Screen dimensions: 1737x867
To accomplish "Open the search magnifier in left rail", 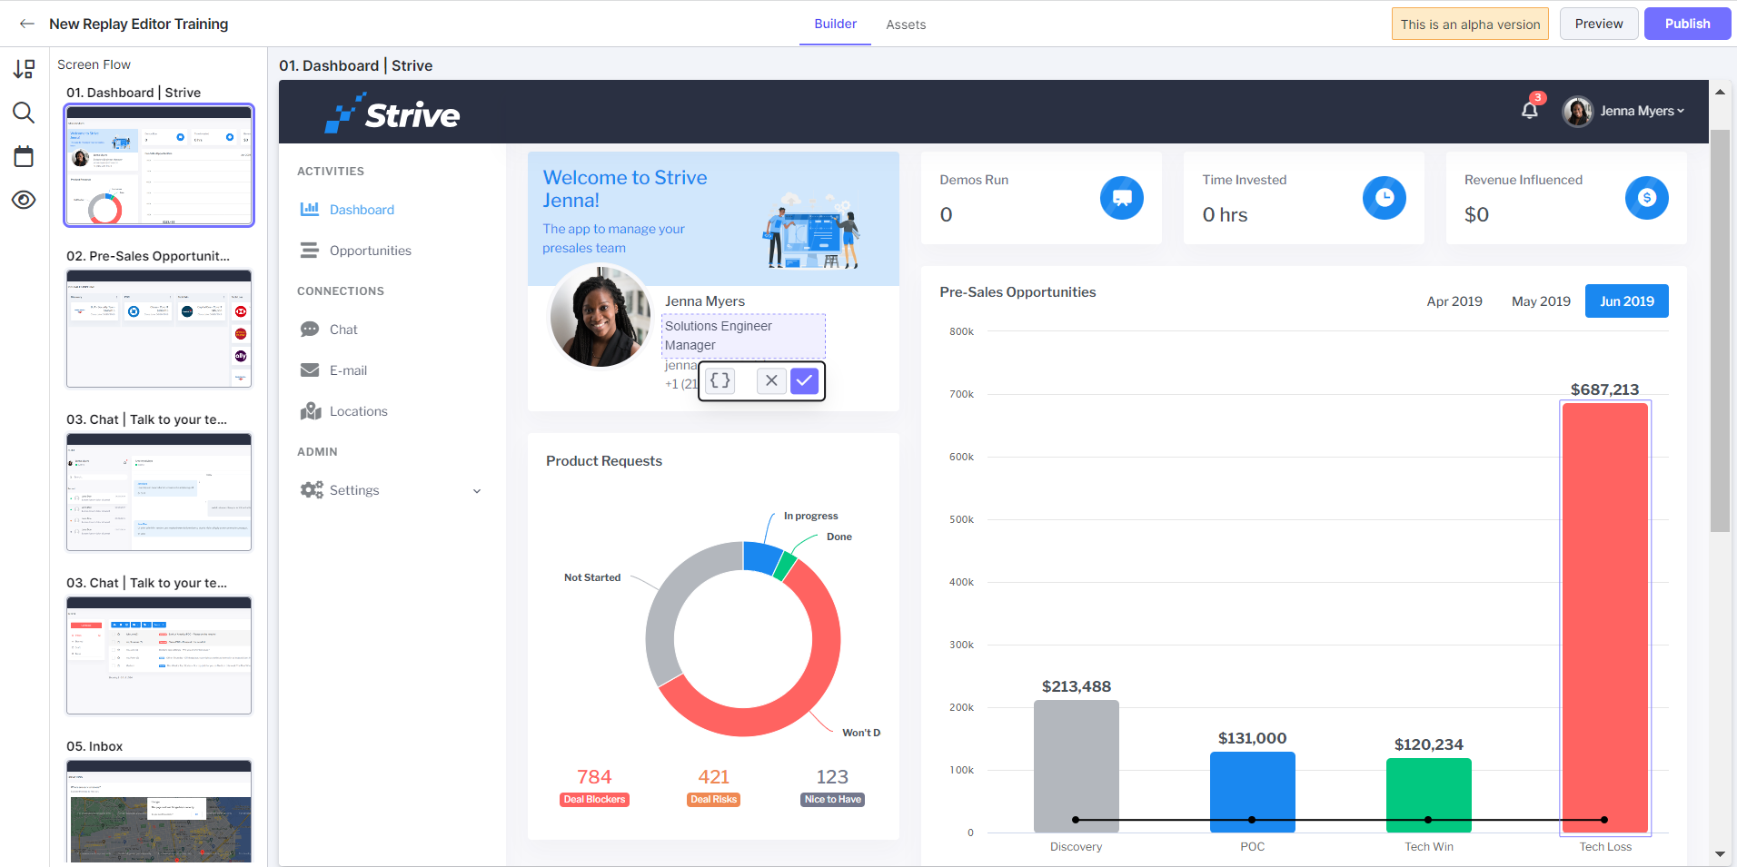I will coord(24,113).
